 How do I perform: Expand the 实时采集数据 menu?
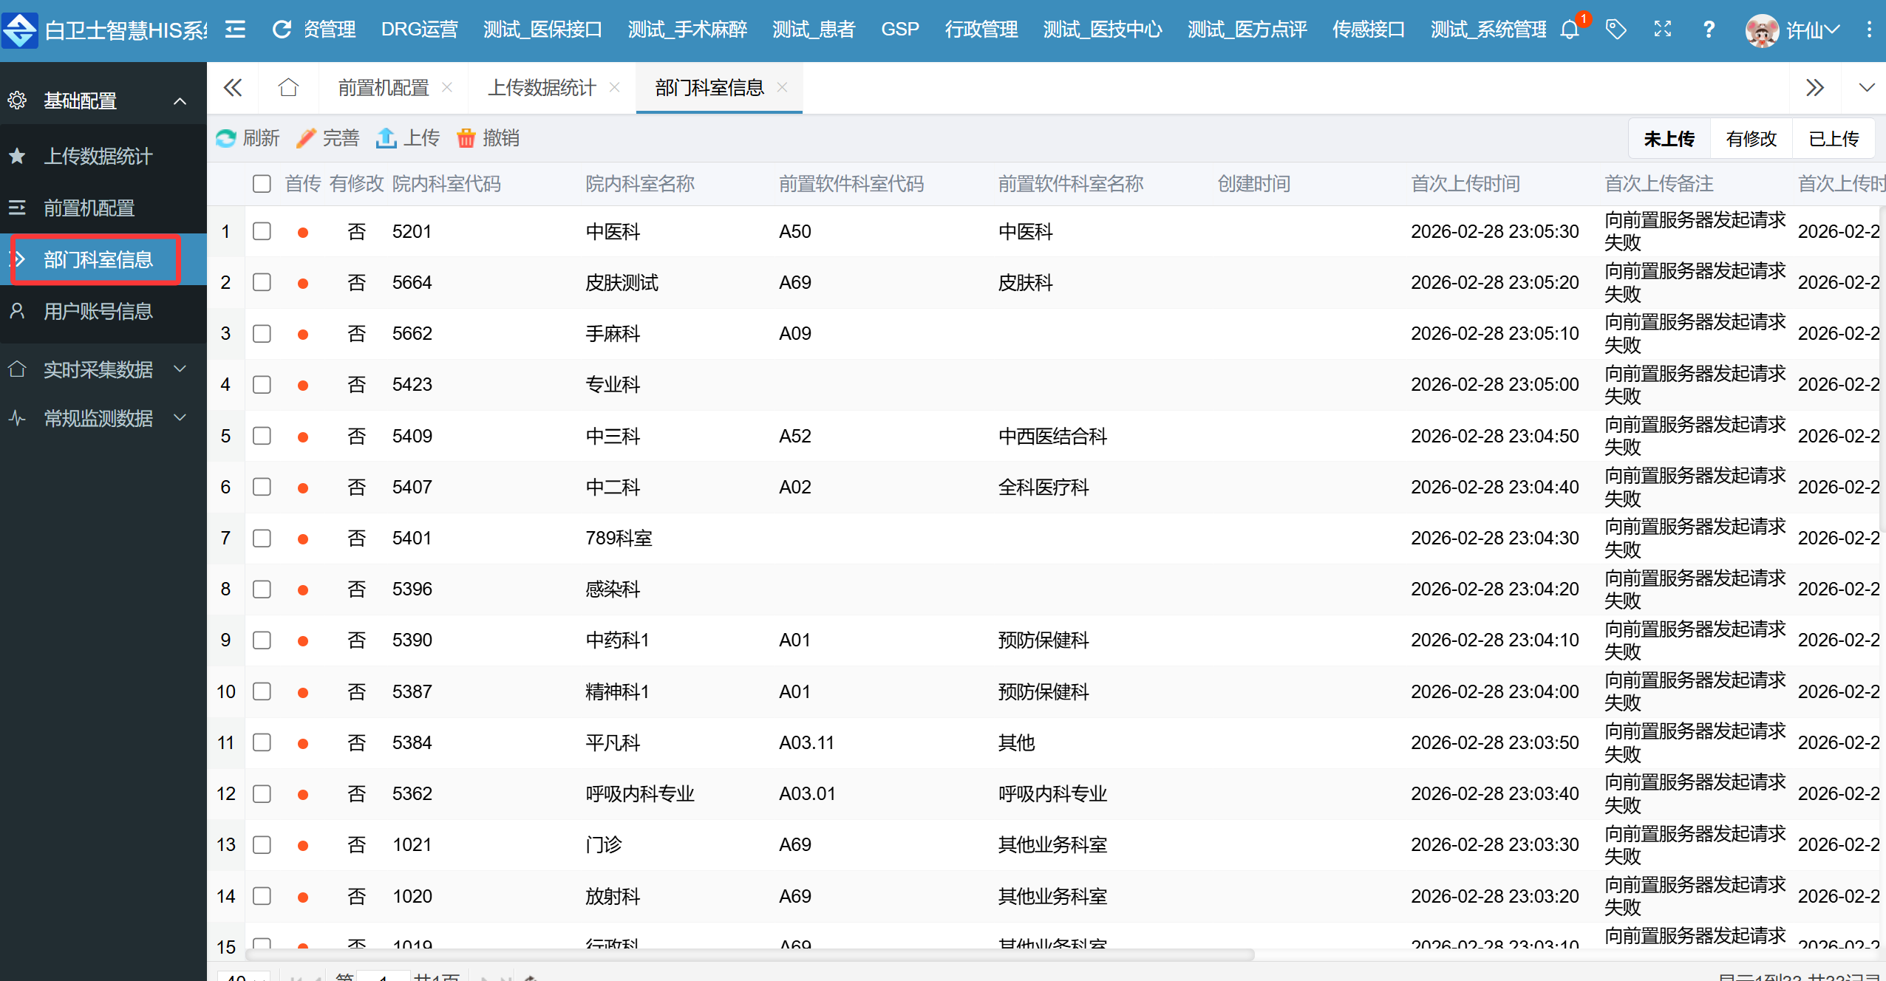tap(98, 369)
